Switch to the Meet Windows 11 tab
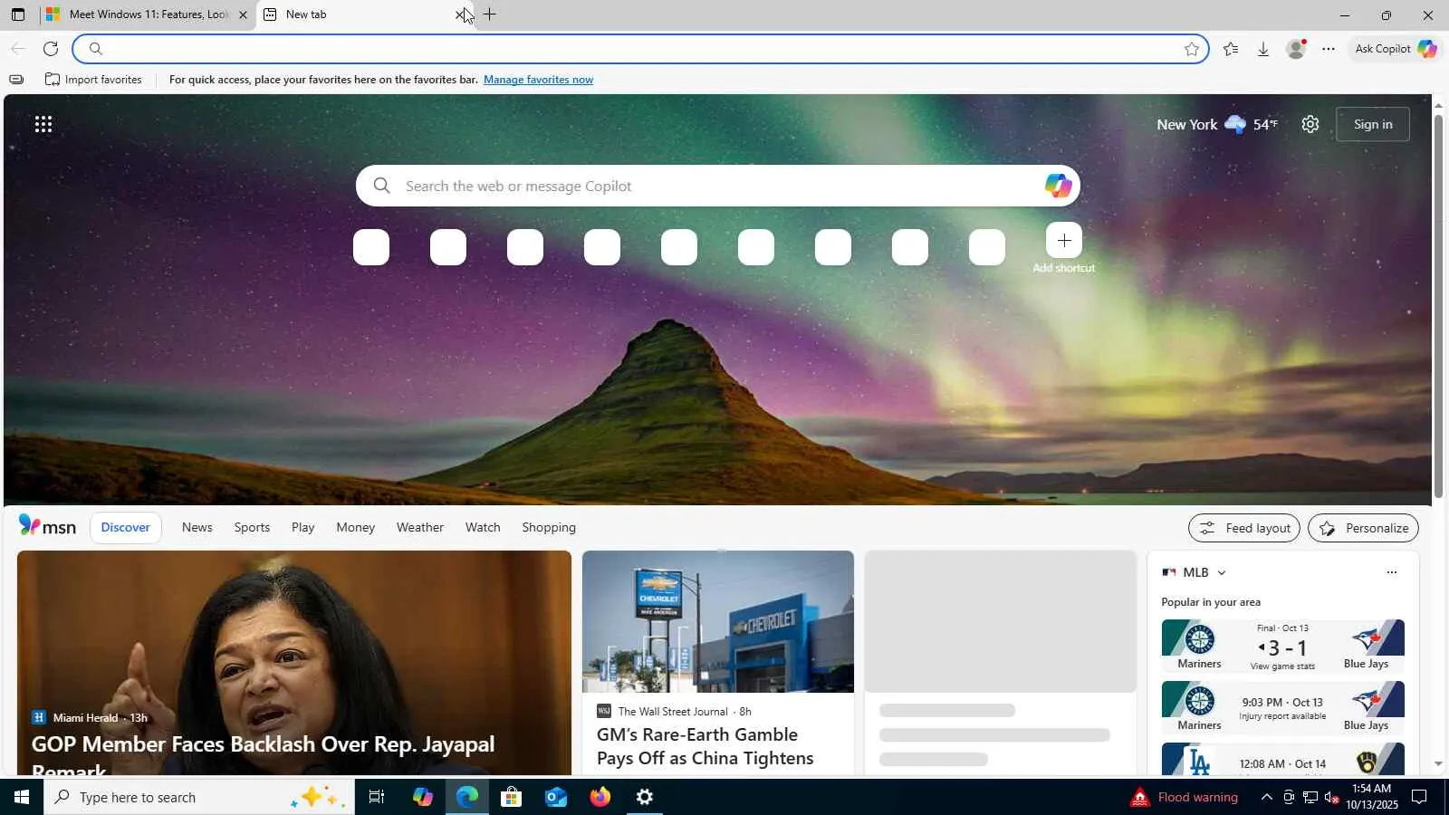Image resolution: width=1449 pixels, height=815 pixels. 149,14
